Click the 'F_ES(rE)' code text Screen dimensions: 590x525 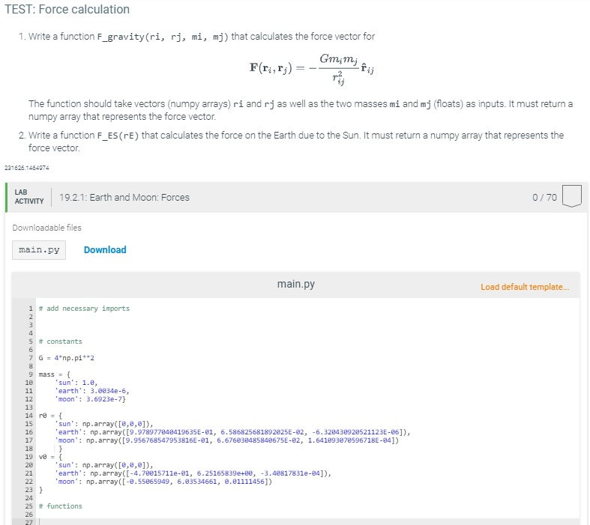[x=118, y=136]
